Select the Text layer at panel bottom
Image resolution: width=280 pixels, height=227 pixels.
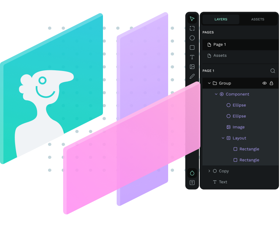pyautogui.click(x=223, y=182)
